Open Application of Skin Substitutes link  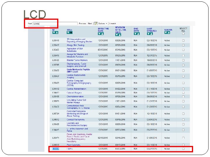pos(75,50)
